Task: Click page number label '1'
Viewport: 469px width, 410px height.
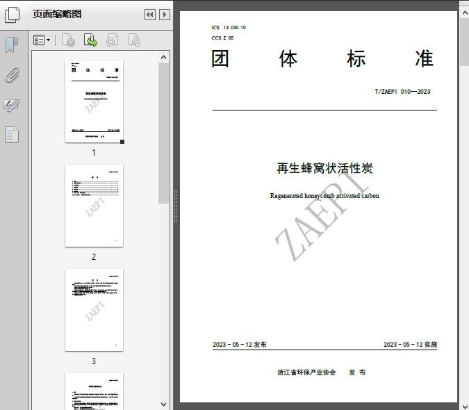Action: tap(94, 153)
